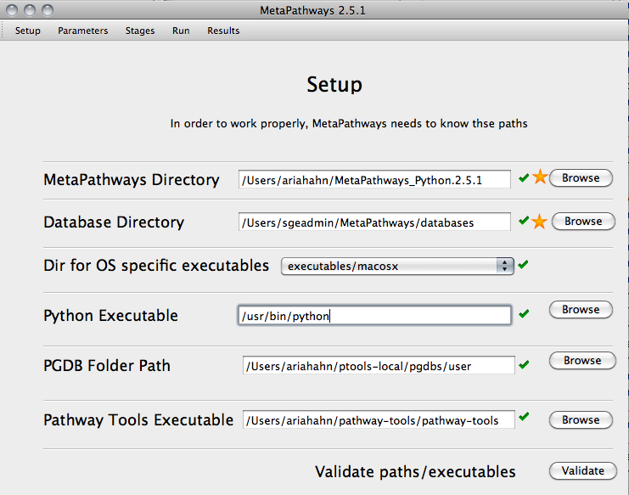
Task: Click the Pathway Tools Executable field
Action: click(379, 419)
